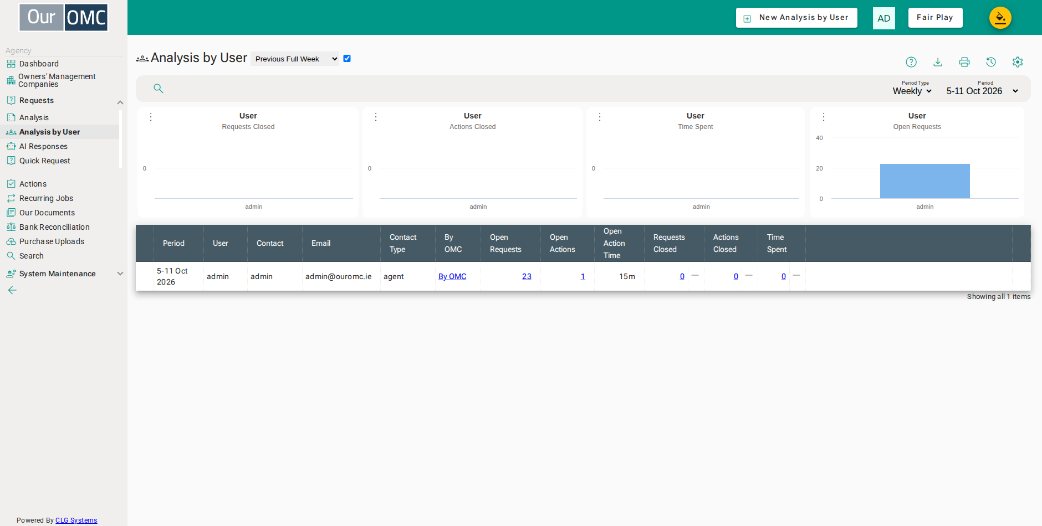Open Owners' Management Companies
The height and width of the screenshot is (526, 1042).
(x=57, y=80)
